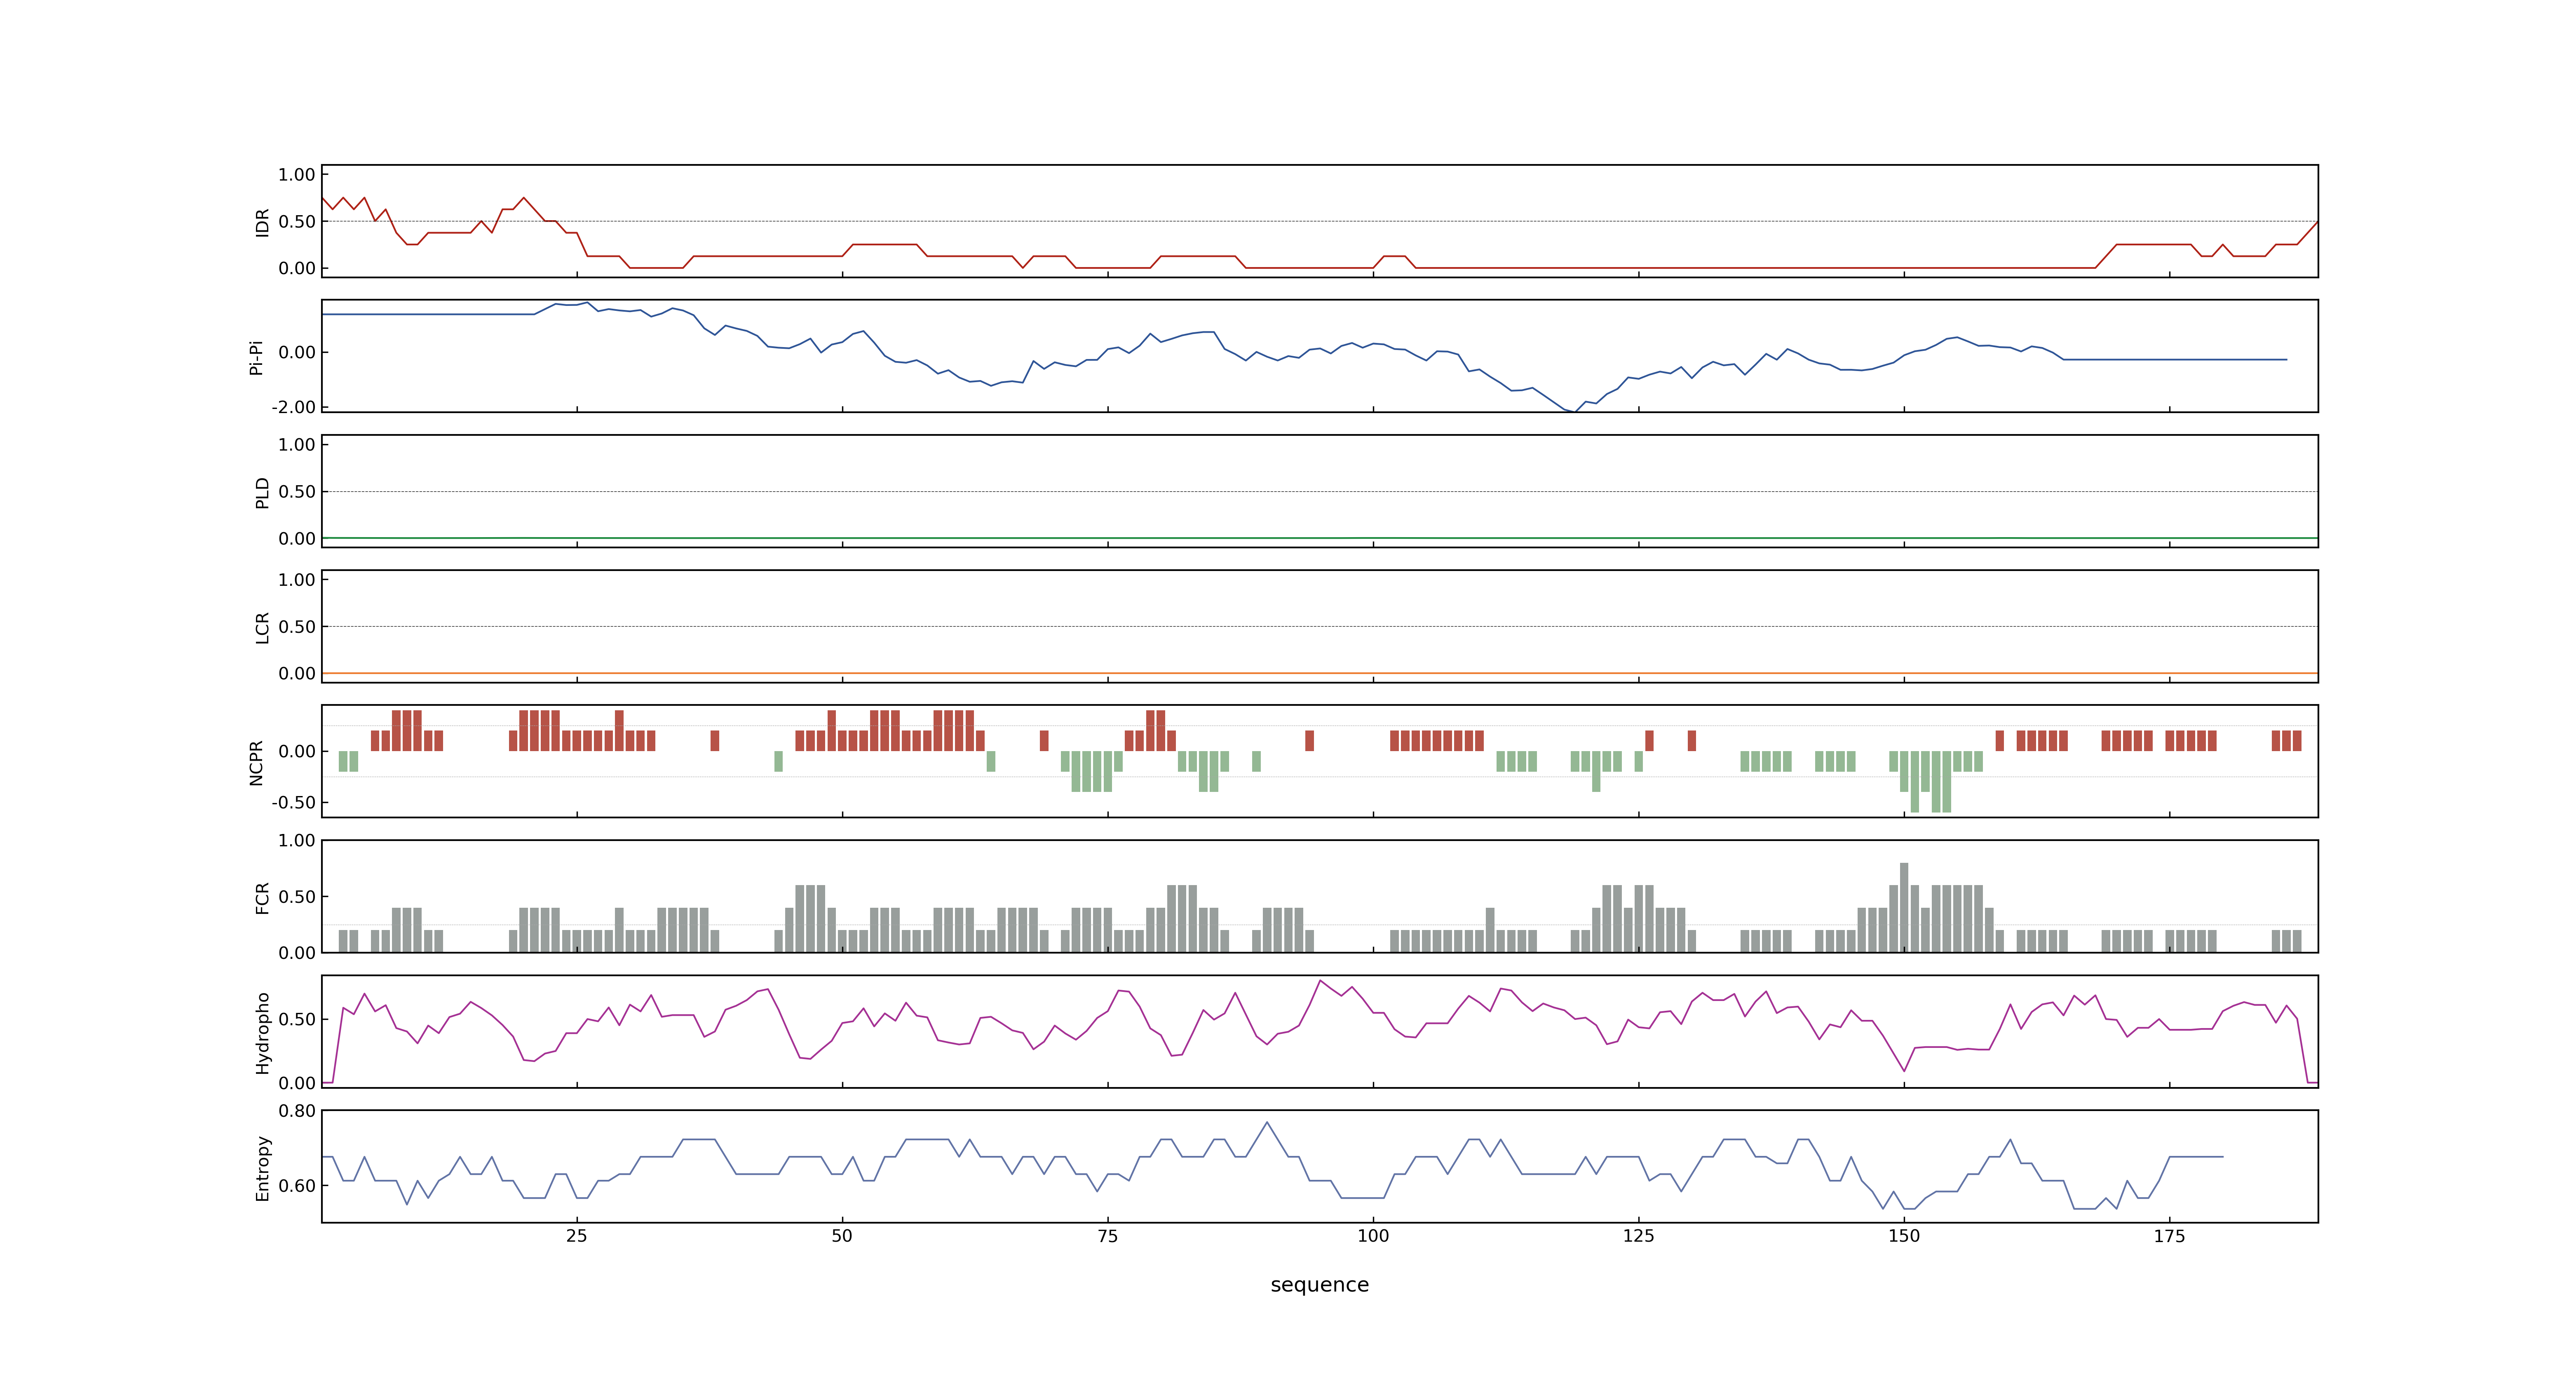
Task: Click the 0.50 tick of PLD panel
Action: (x=297, y=492)
